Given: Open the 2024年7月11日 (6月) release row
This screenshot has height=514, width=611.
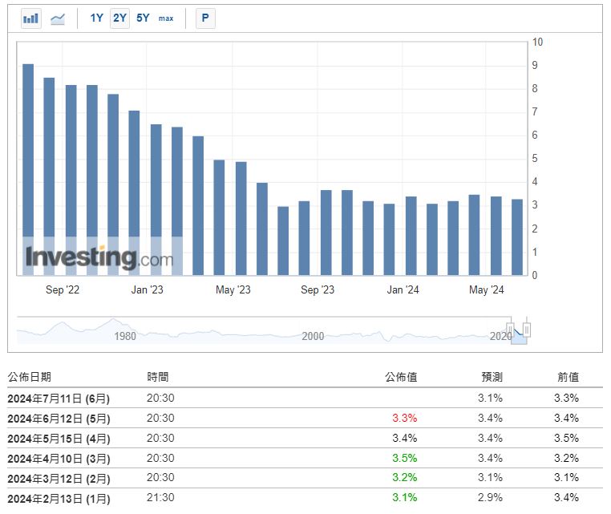Looking at the screenshot, I should 59,398.
